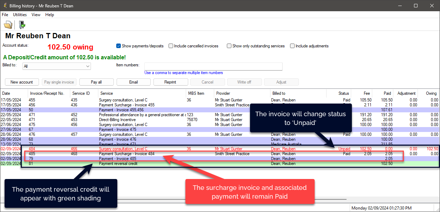Open the Utilities menu

20,15
